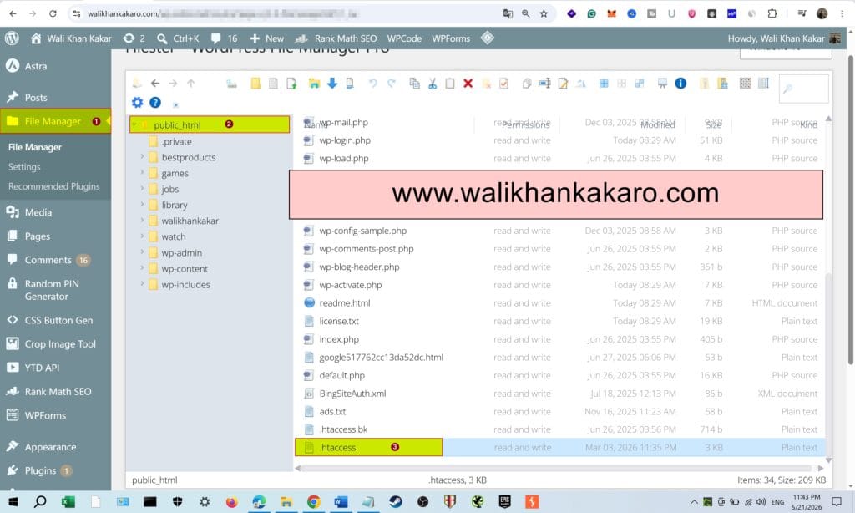The width and height of the screenshot is (855, 513).
Task: Click the Paste clipboard icon
Action: pos(450,83)
